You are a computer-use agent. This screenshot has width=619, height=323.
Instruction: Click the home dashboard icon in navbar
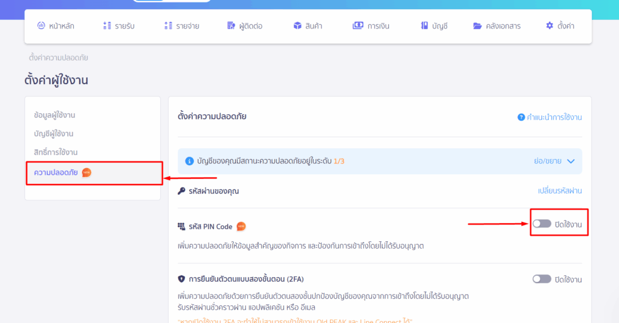click(x=41, y=26)
